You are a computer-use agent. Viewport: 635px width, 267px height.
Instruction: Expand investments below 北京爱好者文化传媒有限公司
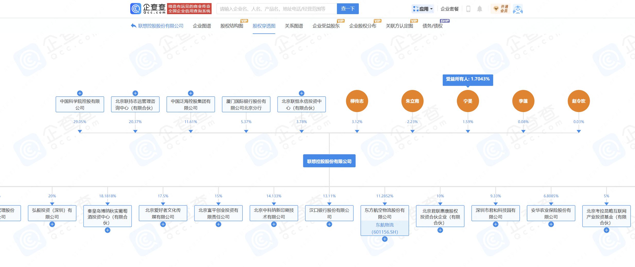(x=163, y=224)
